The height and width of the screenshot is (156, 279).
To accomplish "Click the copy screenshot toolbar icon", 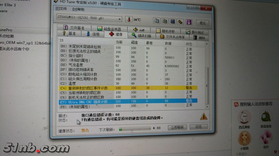I will [x=164, y=21].
